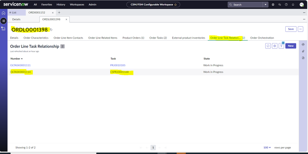The height and width of the screenshot is (154, 308).
Task: Select the ORDL0001398 sub-tab
Action: 51,20
